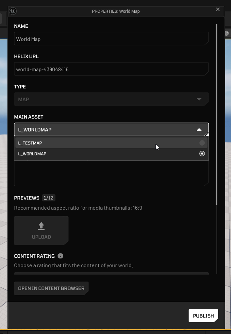
Task: Click the Type dropdown down arrow
Action: point(199,99)
